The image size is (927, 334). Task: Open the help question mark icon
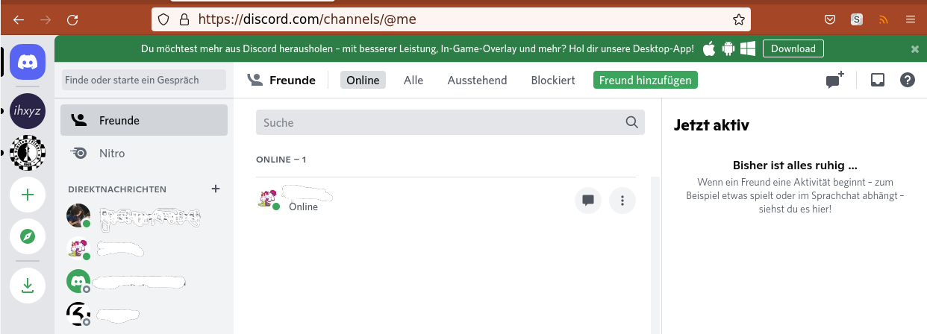click(x=908, y=80)
